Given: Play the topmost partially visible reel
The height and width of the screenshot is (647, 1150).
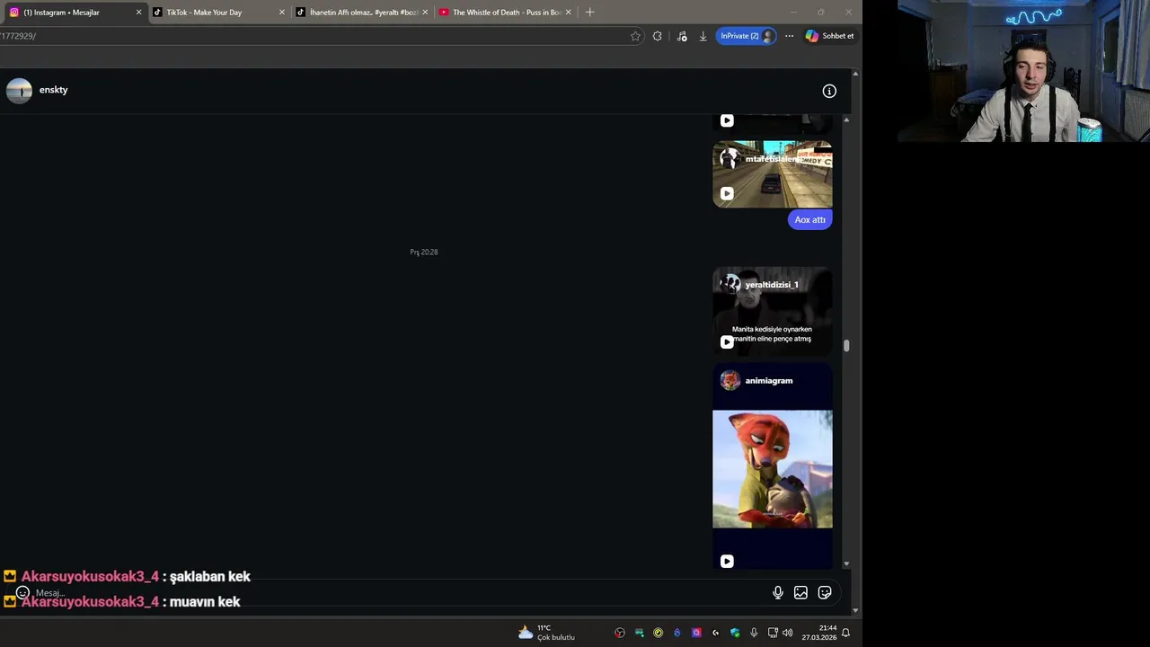Looking at the screenshot, I should 727,120.
